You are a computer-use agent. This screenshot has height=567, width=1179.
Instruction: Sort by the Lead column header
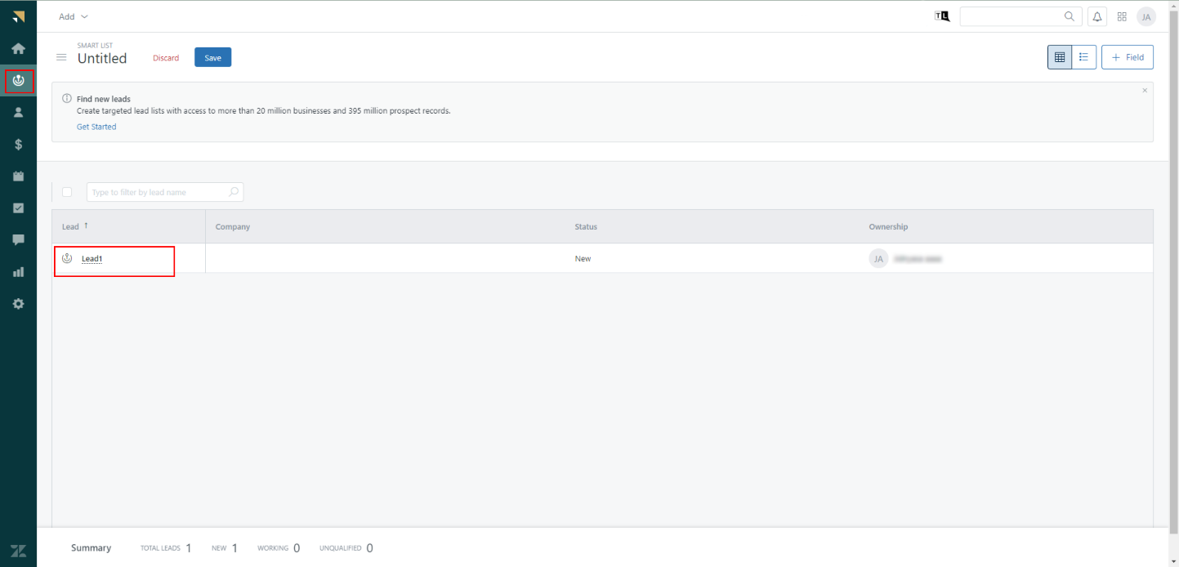pos(71,226)
